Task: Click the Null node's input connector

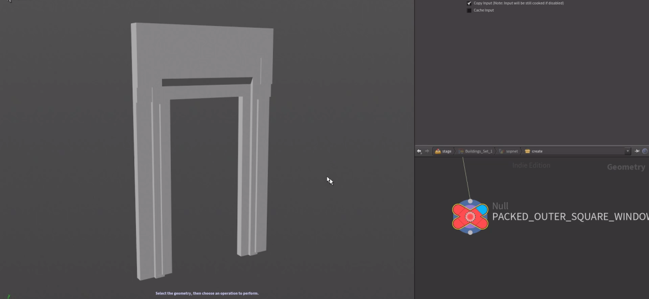Action: pos(470,202)
